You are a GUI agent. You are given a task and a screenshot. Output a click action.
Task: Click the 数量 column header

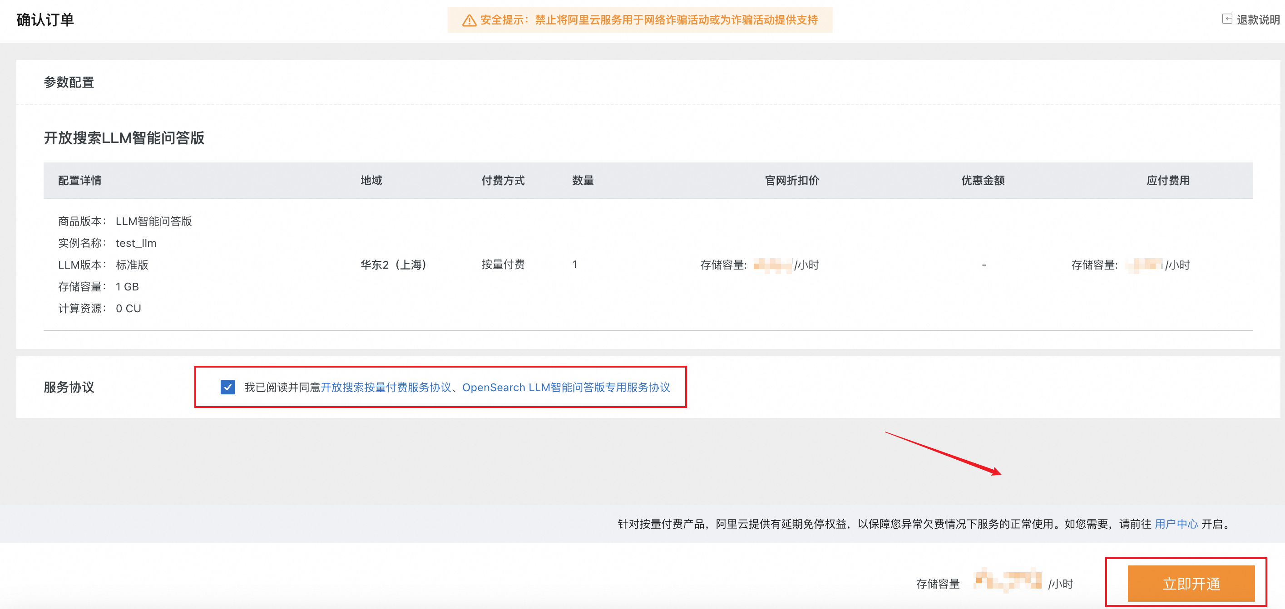(583, 181)
